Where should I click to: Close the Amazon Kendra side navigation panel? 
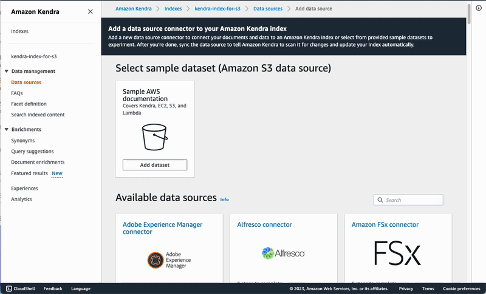(x=90, y=12)
